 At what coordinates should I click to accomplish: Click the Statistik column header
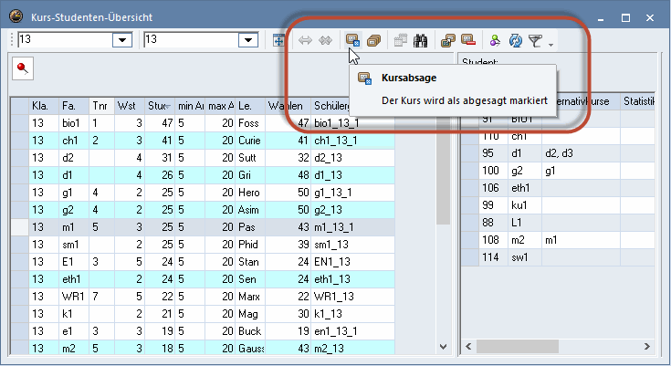[637, 101]
